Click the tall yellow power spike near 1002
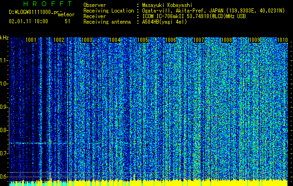Image resolution: width=293 pixels, height=186 pixels. click(50, 176)
